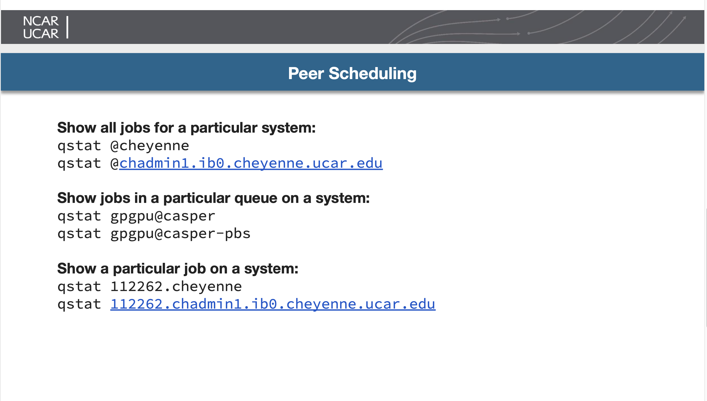Click the white vertical bar beside the logo

pos(67,27)
